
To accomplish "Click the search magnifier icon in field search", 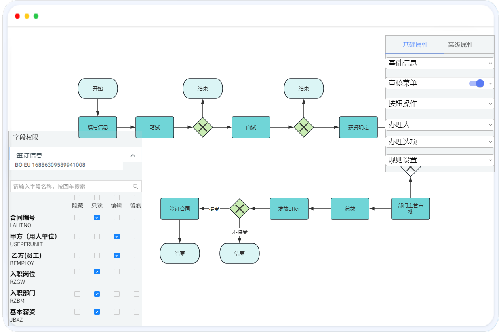I will [x=135, y=187].
